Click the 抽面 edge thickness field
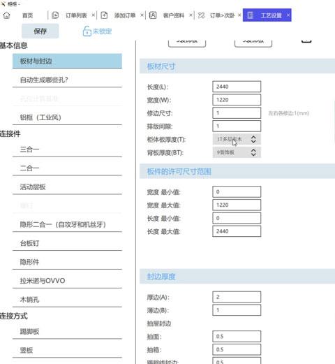The image size is (335, 364). tap(237, 336)
